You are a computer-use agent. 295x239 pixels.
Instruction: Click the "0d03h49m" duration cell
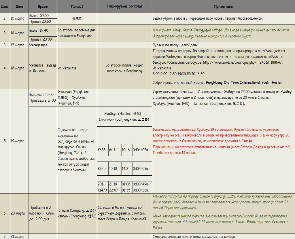click(142, 184)
